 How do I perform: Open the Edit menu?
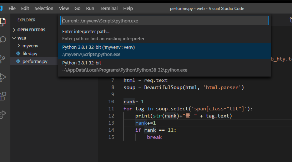coord(25,8)
